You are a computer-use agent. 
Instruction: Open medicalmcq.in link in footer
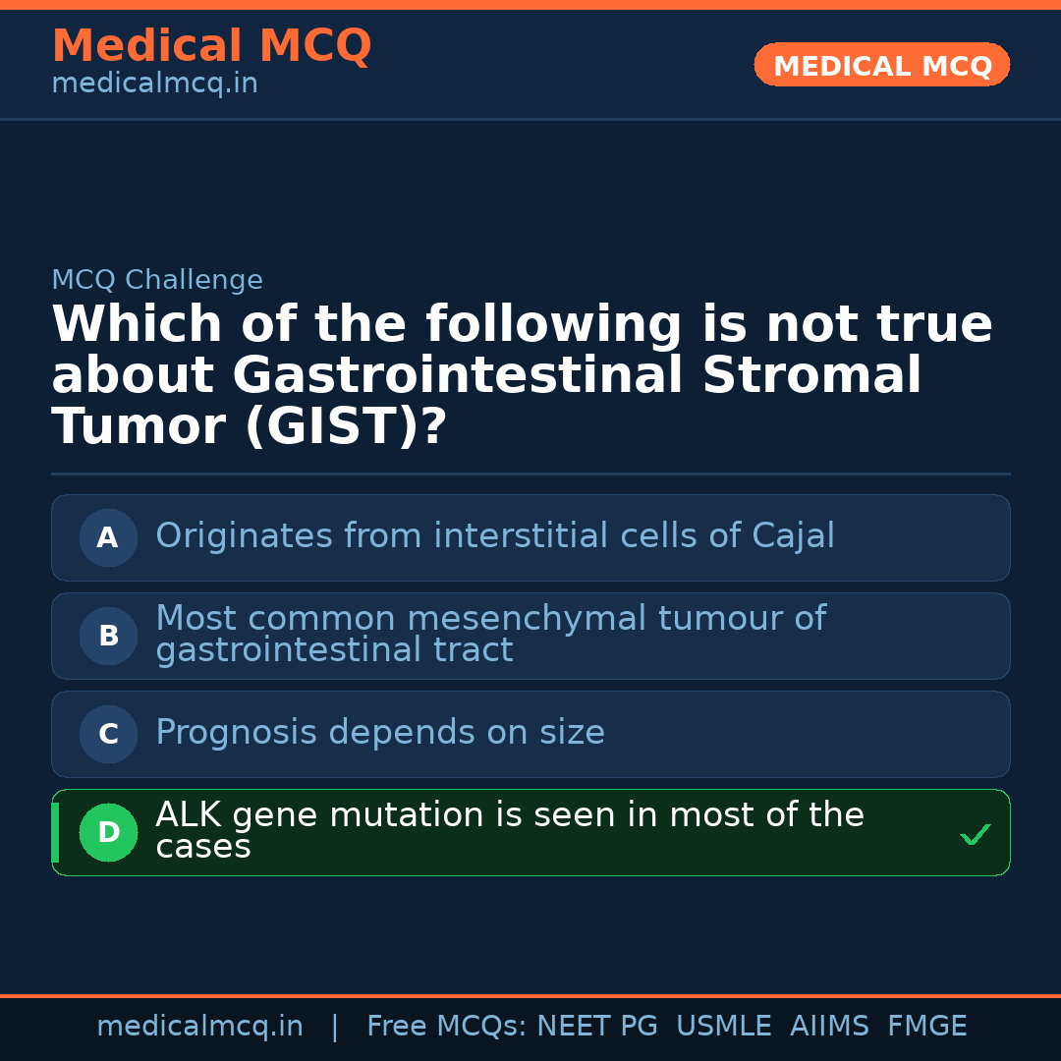[x=199, y=1027]
